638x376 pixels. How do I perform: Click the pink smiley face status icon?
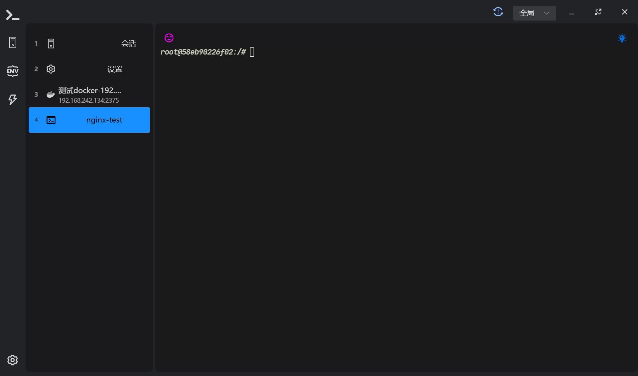coord(169,38)
